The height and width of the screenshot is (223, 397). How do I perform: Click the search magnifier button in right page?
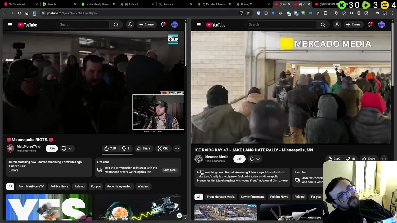tap(323, 24)
